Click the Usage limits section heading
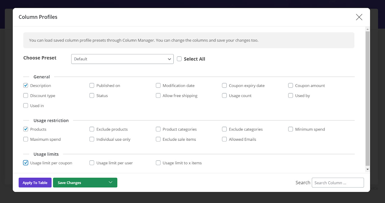Image resolution: width=385 pixels, height=203 pixels. click(x=46, y=154)
